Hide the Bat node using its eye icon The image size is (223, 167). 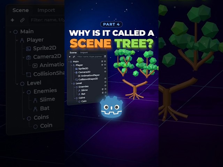pos(106,93)
